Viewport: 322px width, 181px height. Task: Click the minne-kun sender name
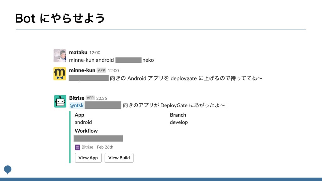[x=82, y=70]
